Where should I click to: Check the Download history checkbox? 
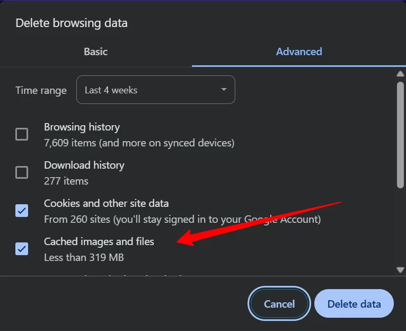click(22, 172)
